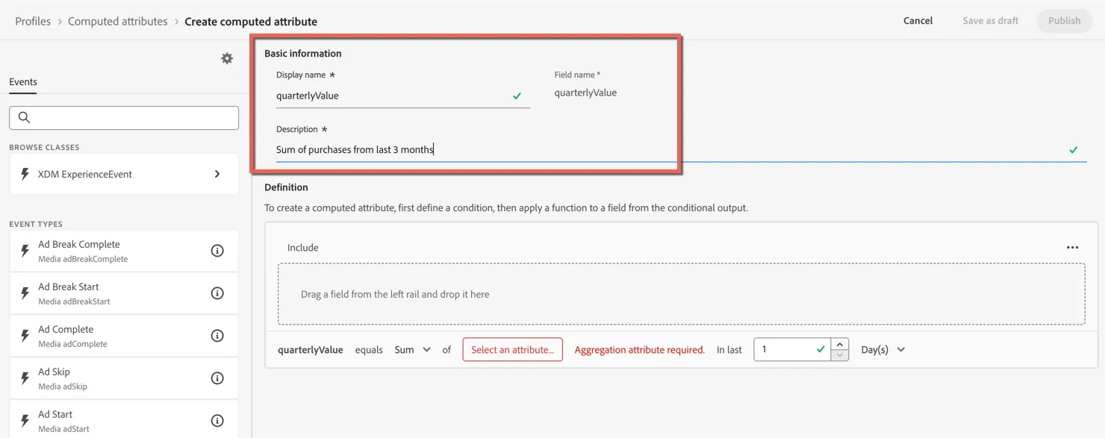Show info for Ad Break Complete
1105x438 pixels.
pyautogui.click(x=217, y=251)
